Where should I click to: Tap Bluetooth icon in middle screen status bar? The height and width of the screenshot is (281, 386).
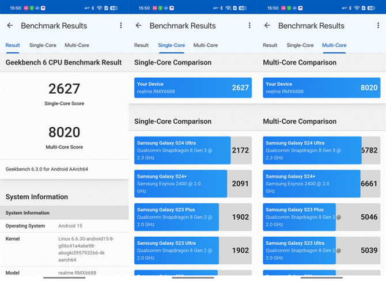point(222,8)
